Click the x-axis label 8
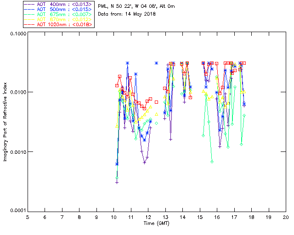This screenshot has height=235, width=294. point(79,217)
